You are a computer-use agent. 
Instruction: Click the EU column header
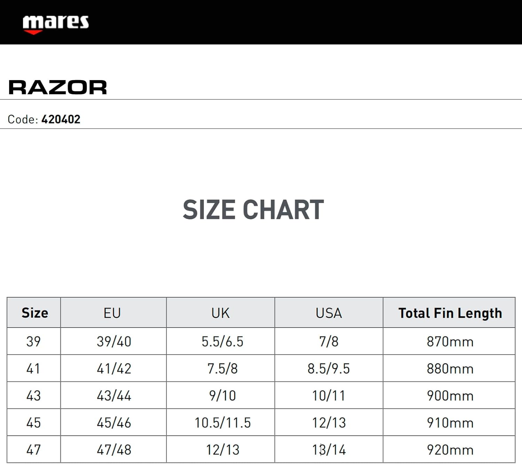click(x=112, y=313)
